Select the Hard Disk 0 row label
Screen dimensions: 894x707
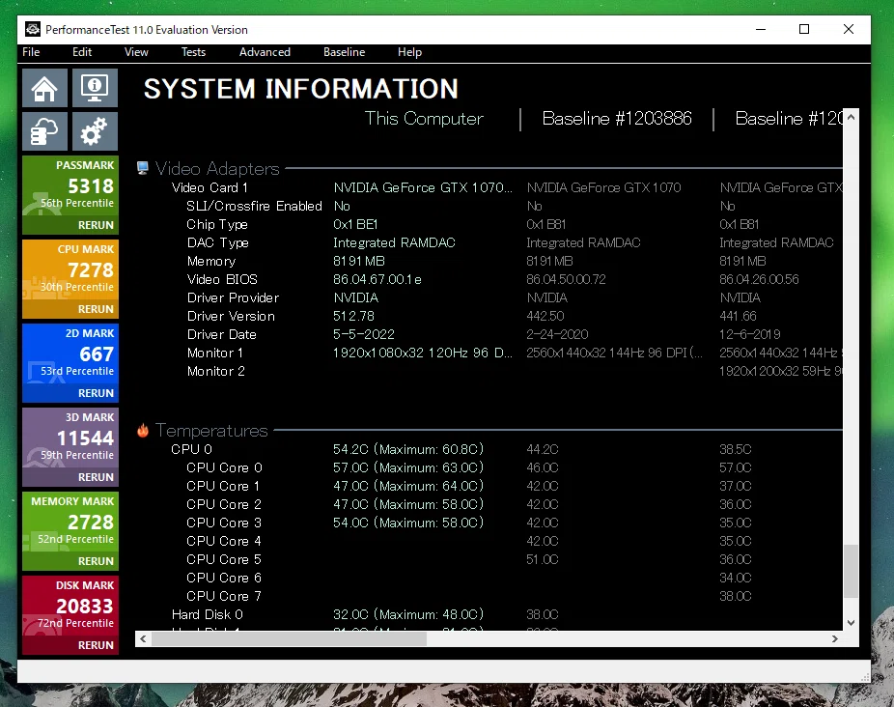[208, 614]
